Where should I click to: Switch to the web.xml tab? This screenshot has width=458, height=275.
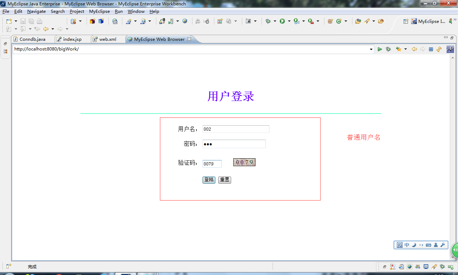[108, 39]
